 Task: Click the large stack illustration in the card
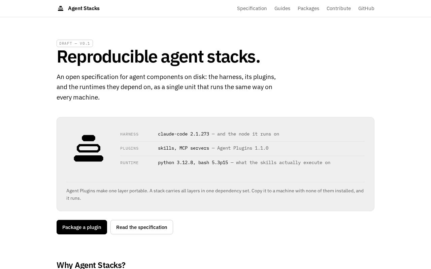pos(89,148)
